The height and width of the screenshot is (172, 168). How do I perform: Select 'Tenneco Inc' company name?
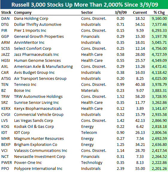25,85
